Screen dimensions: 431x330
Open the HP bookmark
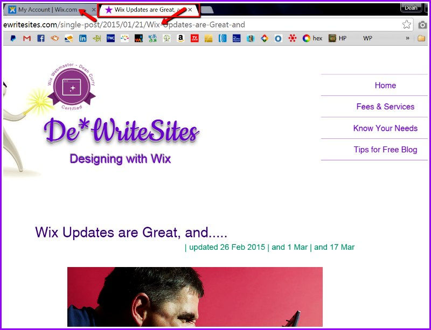coord(338,38)
